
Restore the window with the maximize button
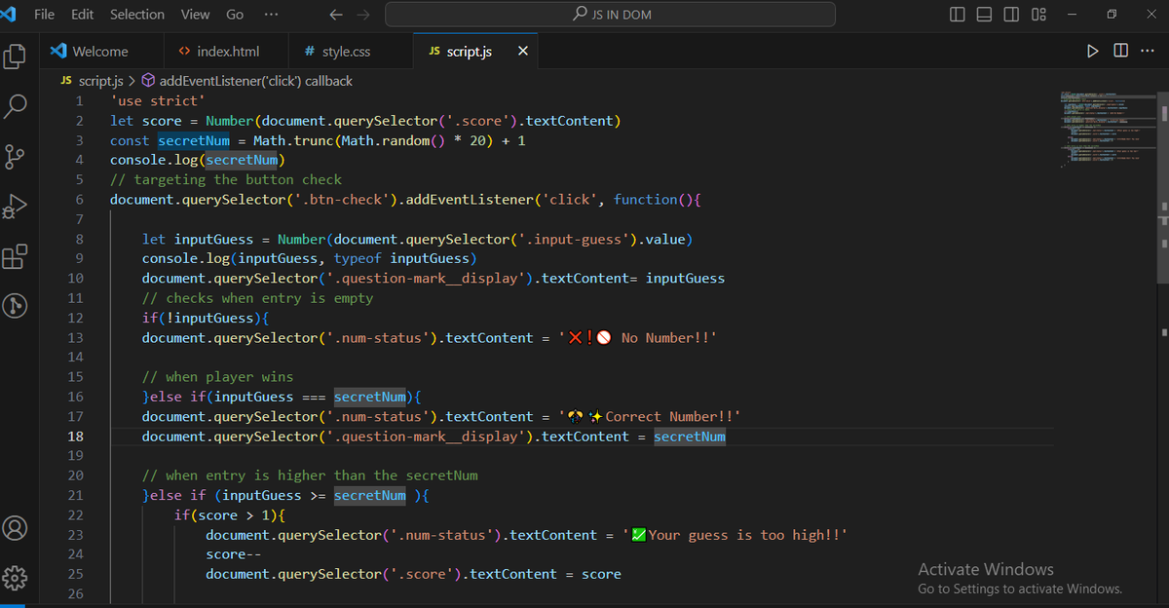(x=1111, y=15)
